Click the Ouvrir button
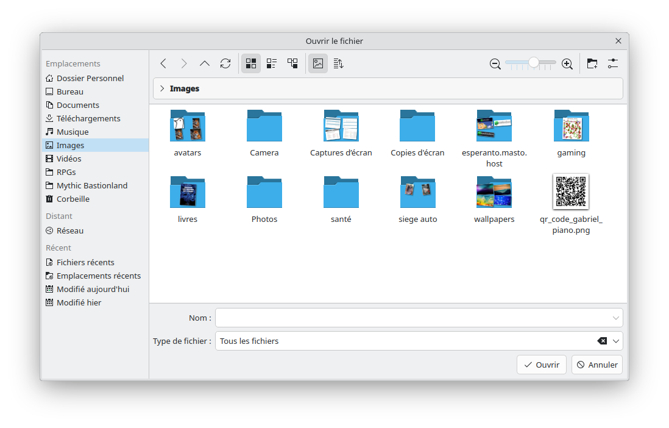669x428 pixels. click(542, 365)
